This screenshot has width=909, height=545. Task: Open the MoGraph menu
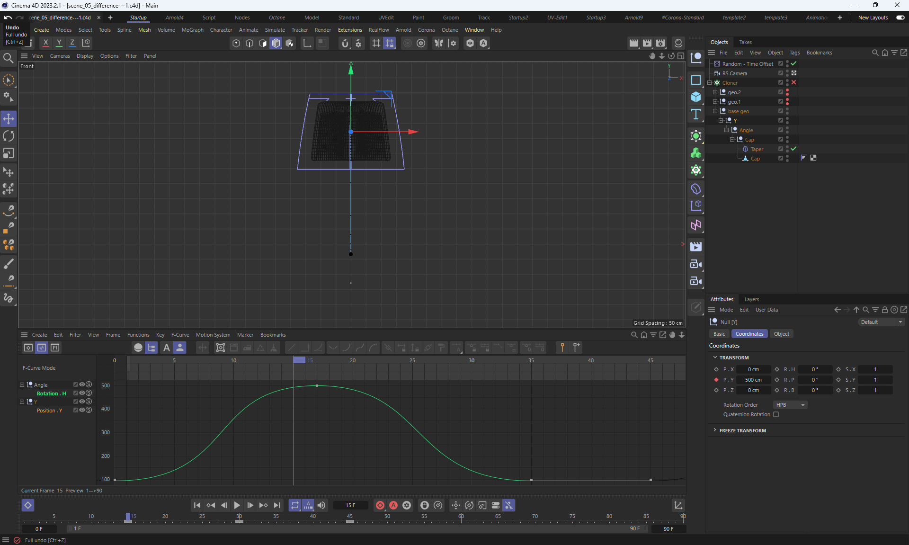click(x=192, y=30)
